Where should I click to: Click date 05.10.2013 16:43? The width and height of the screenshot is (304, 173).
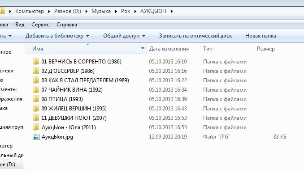(168, 109)
